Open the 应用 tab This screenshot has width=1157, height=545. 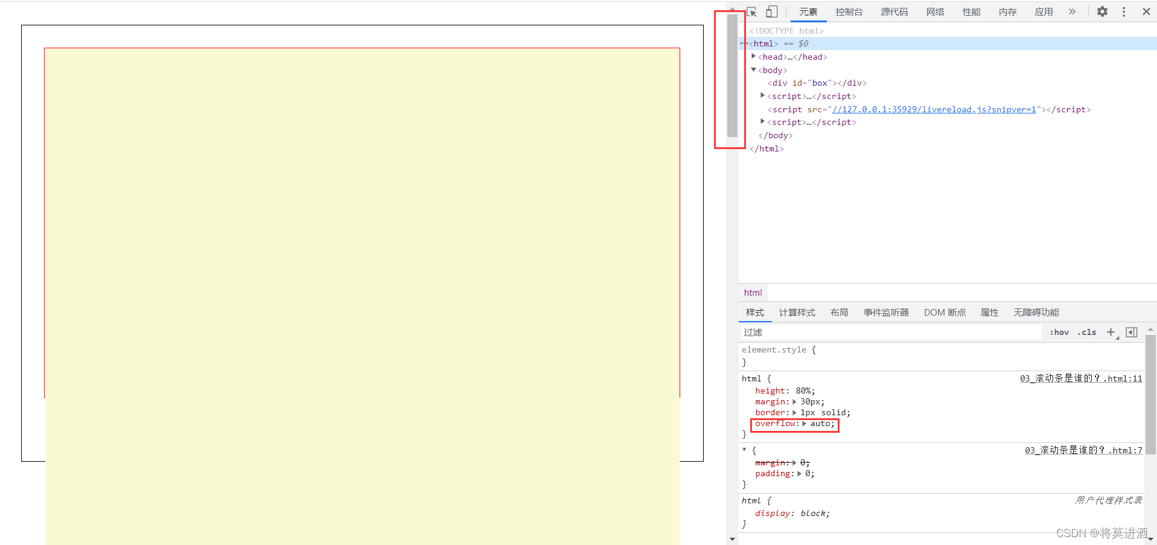[x=1044, y=11]
